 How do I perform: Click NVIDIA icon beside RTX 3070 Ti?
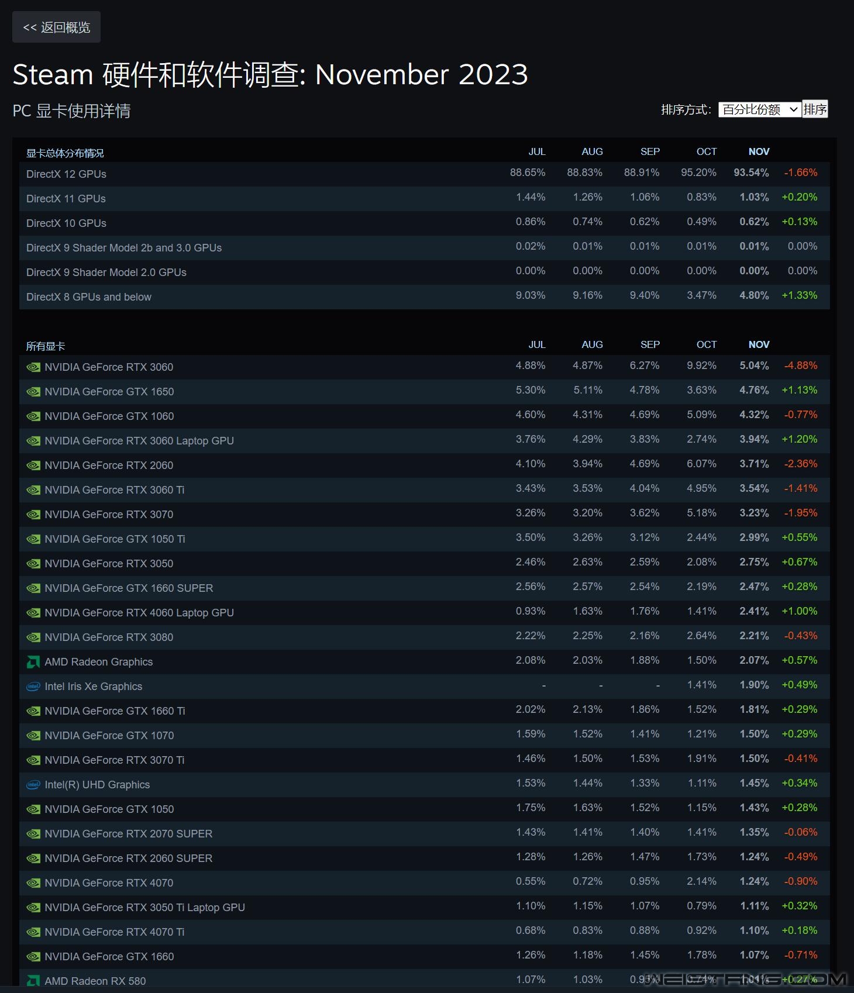point(33,760)
